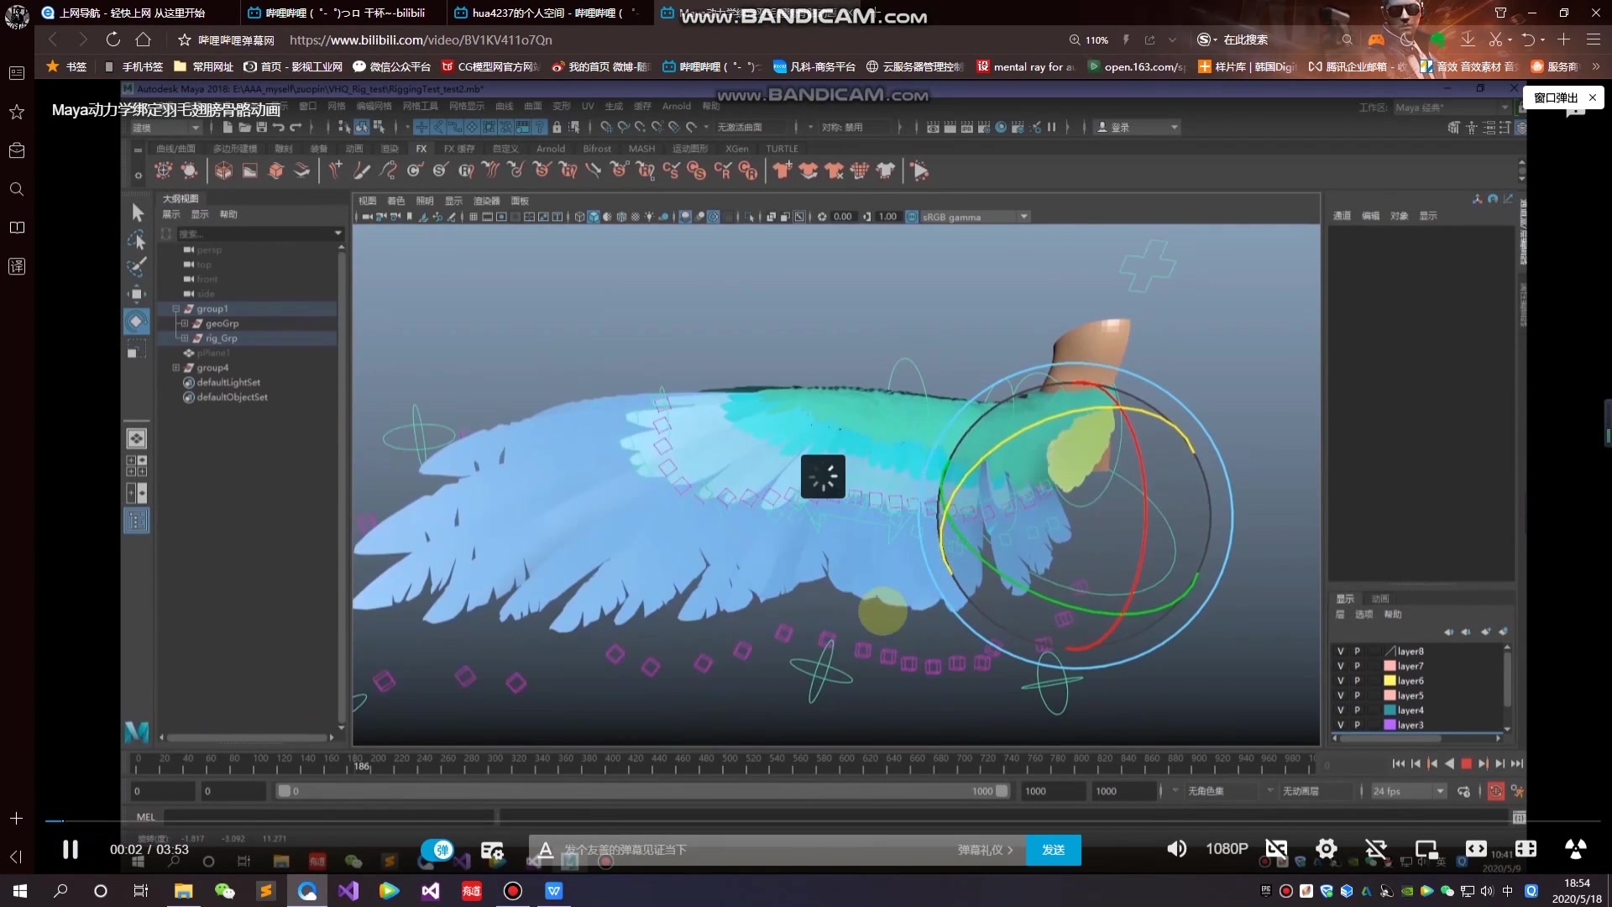
Task: Toggle the red auto keyframe button in Maya
Action: [1496, 791]
